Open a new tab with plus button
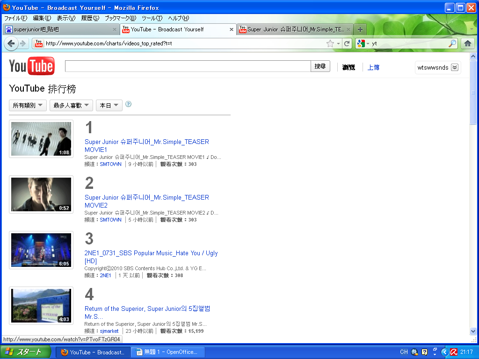The image size is (479, 359). point(360,29)
